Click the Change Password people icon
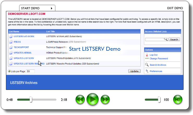 click(x=147, y=59)
